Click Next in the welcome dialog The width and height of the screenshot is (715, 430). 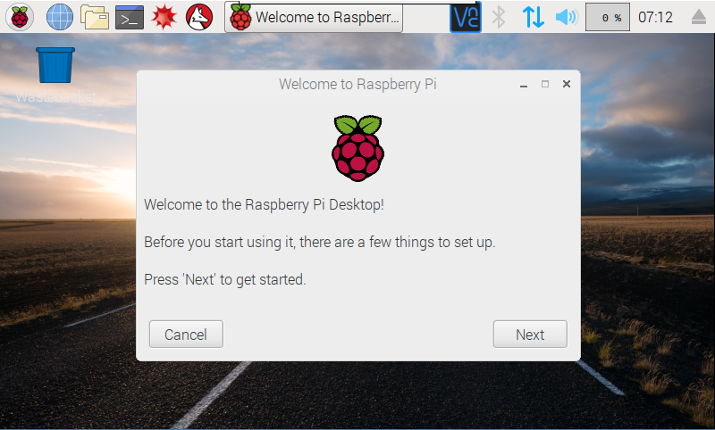point(530,335)
